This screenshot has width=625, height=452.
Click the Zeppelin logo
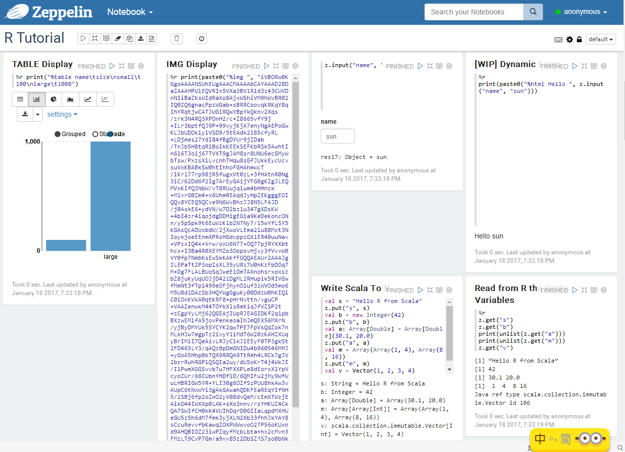[x=48, y=11]
